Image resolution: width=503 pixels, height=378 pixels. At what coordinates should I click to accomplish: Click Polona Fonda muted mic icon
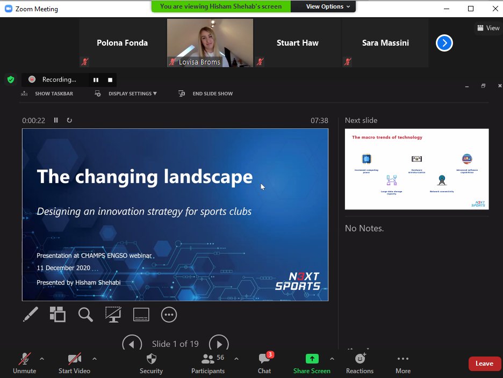click(x=85, y=62)
